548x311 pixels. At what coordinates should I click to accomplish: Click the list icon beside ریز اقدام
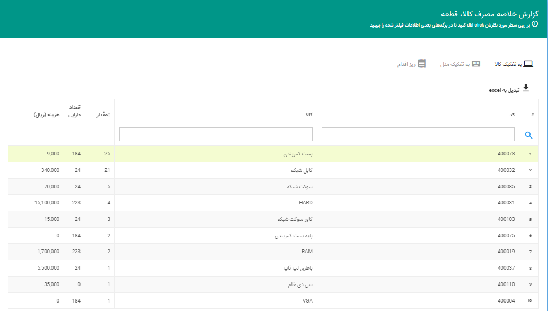422,64
